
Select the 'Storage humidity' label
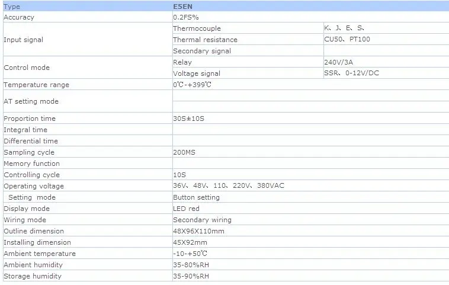(x=33, y=276)
